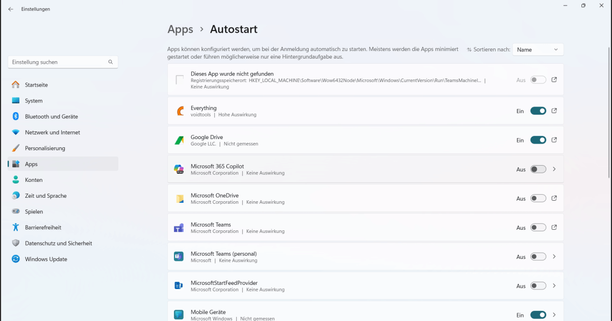Open Barrierefreiheit settings

tap(63, 227)
